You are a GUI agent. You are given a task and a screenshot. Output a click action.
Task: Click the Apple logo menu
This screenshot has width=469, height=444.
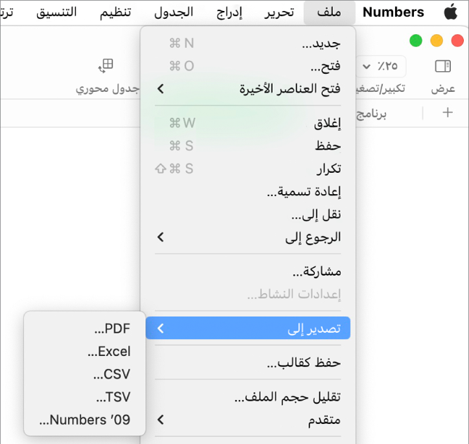click(x=450, y=12)
